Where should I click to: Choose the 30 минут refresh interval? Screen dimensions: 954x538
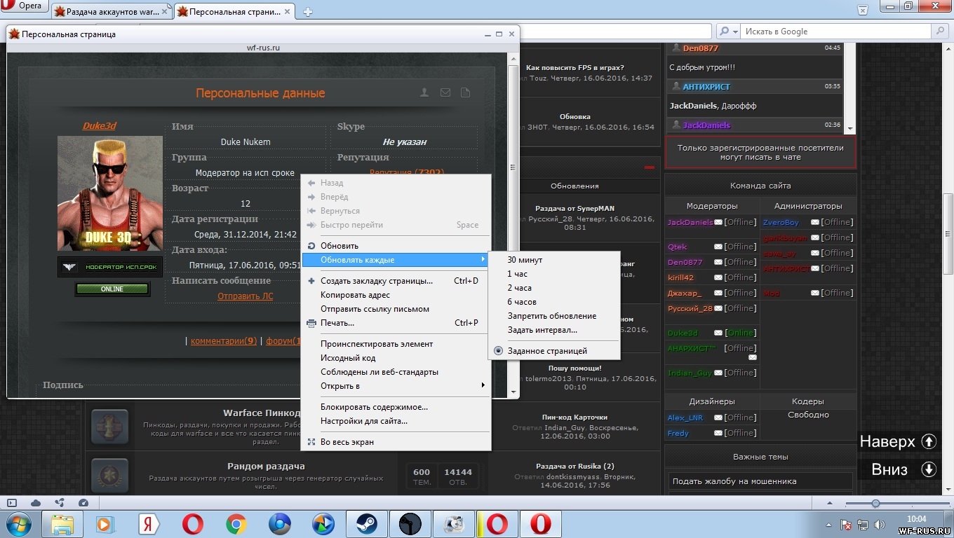[x=525, y=260]
